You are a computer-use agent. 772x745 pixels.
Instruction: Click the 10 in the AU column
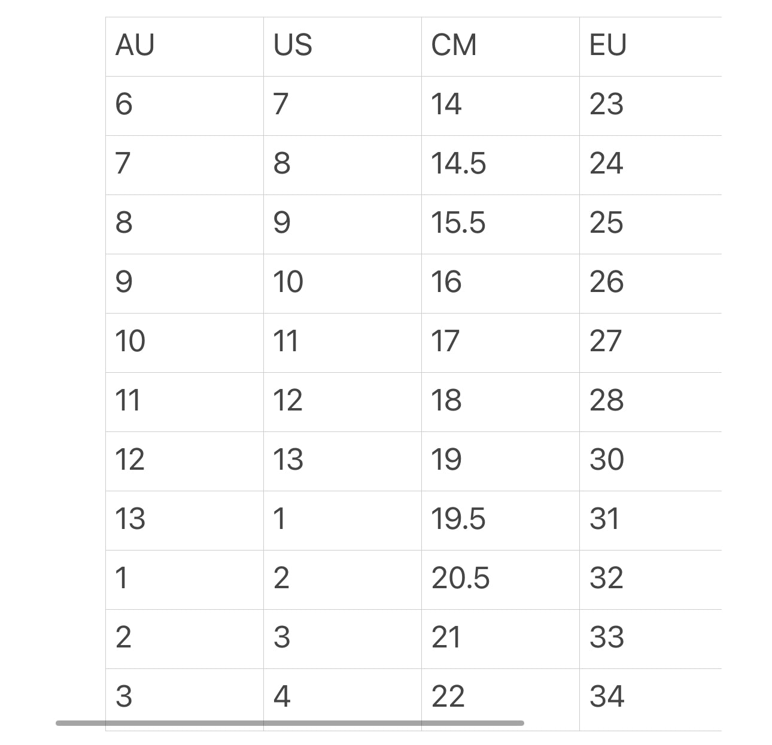coord(130,342)
